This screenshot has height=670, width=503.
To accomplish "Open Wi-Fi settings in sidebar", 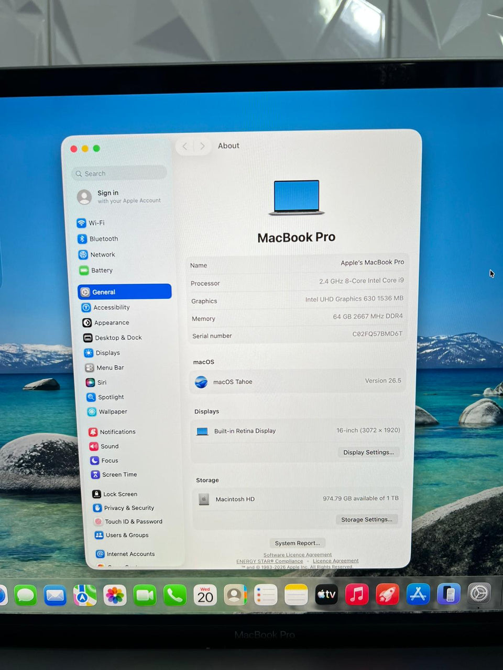I will (x=91, y=223).
